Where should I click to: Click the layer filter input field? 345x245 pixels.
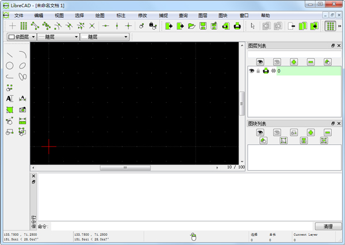pos(294,54)
